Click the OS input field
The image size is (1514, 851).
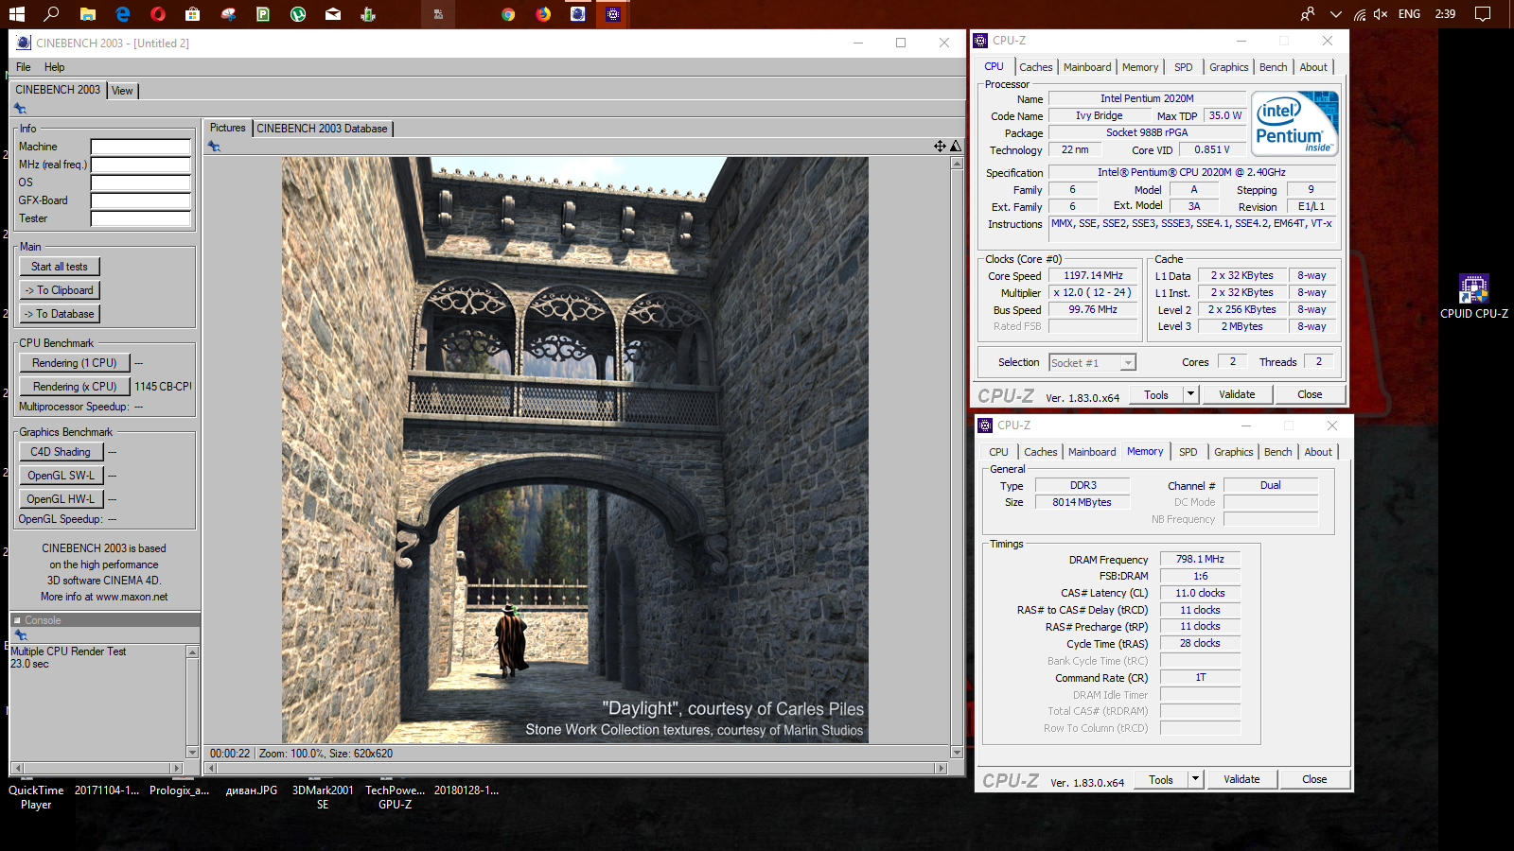click(x=140, y=182)
